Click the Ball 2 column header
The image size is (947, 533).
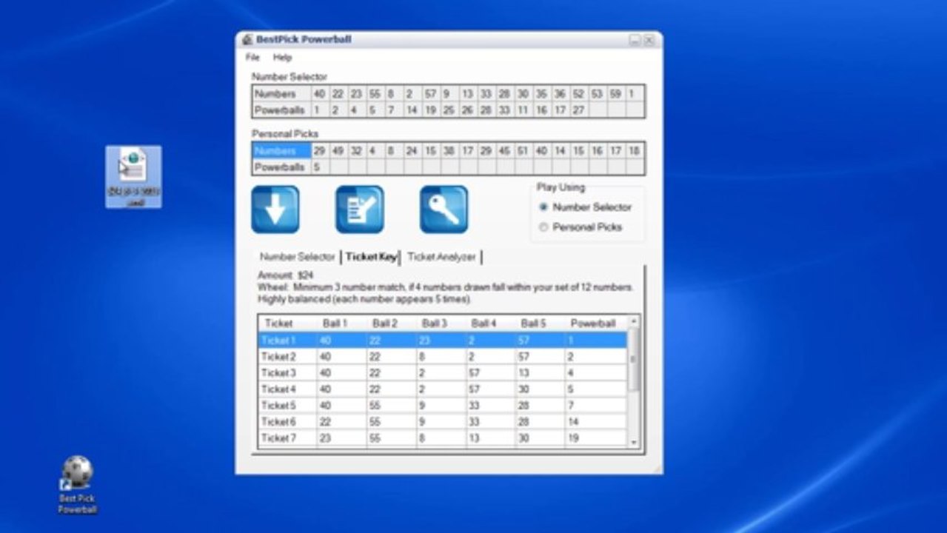[391, 324]
